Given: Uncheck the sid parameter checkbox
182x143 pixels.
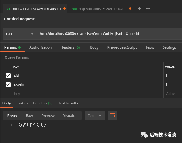Looking at the screenshot, I should point(8,76).
